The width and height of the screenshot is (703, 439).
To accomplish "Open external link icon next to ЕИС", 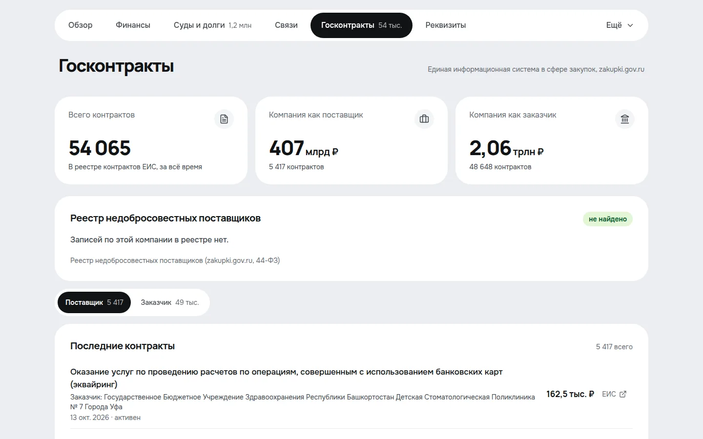I will (623, 394).
